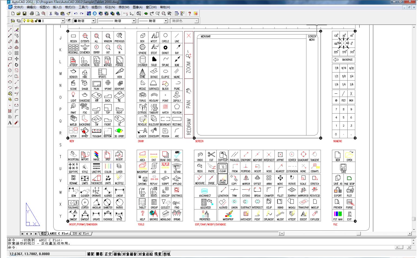
Task: Select the Hatch draw tool
Action: pos(10,111)
